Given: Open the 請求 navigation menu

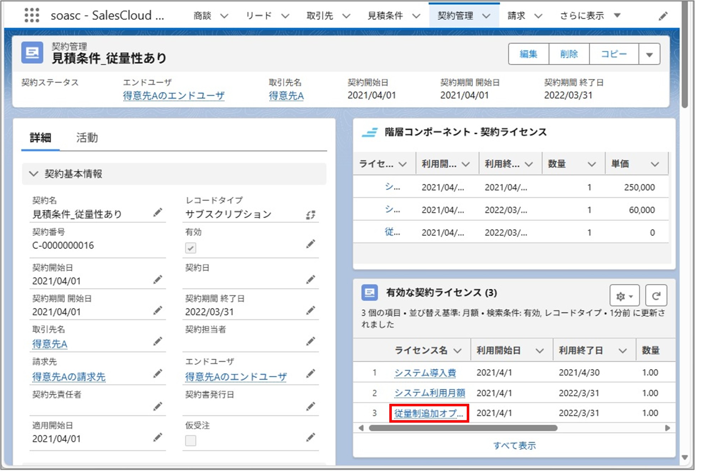Looking at the screenshot, I should pyautogui.click(x=523, y=15).
